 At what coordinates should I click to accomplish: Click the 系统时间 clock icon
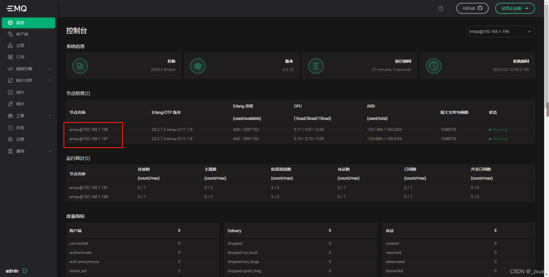pos(434,66)
